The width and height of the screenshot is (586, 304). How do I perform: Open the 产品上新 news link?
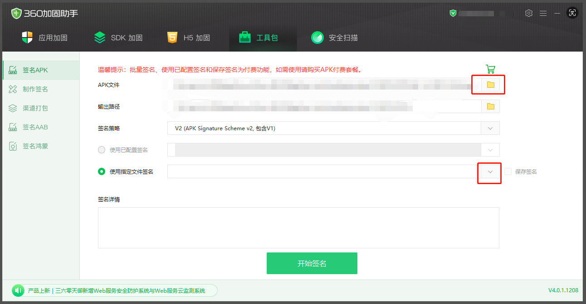pos(117,291)
